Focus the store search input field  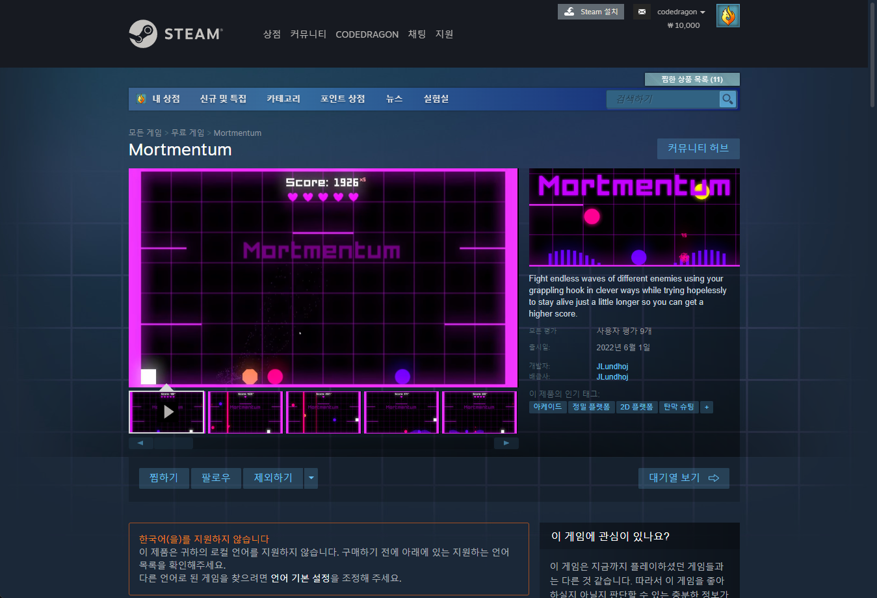tap(663, 99)
